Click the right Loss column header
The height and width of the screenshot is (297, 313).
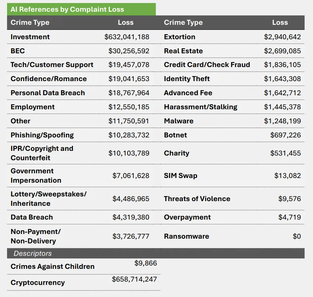(x=280, y=22)
